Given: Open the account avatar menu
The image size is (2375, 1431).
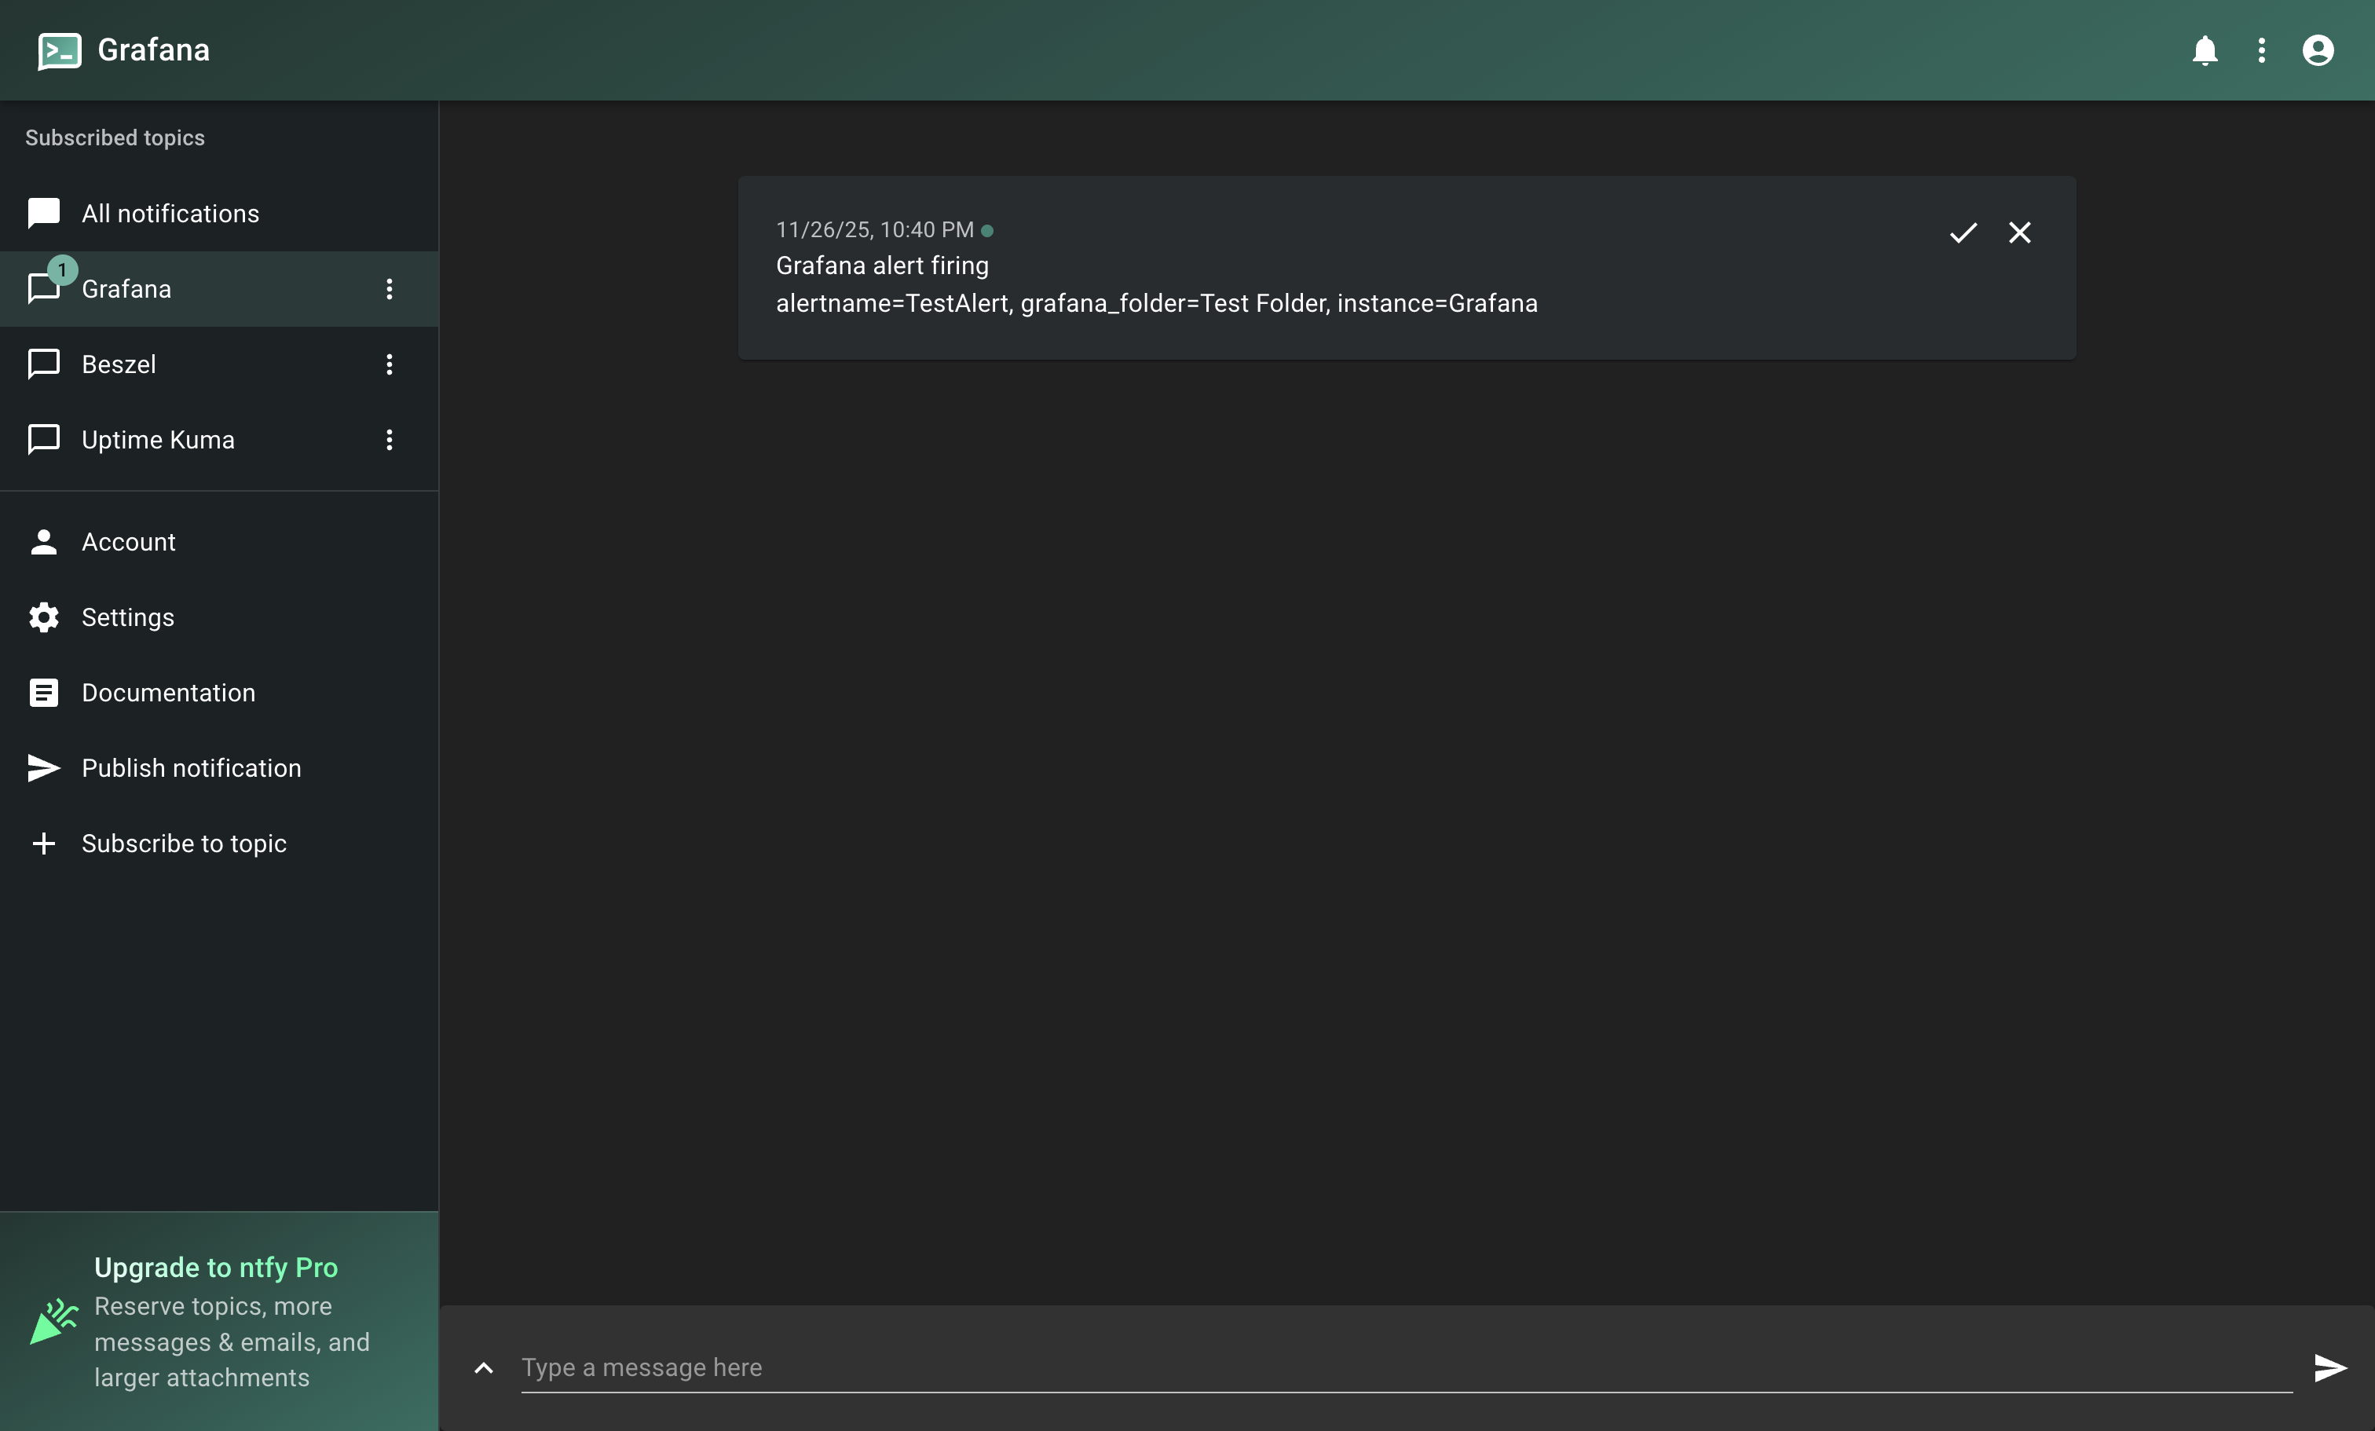Looking at the screenshot, I should tap(2318, 50).
